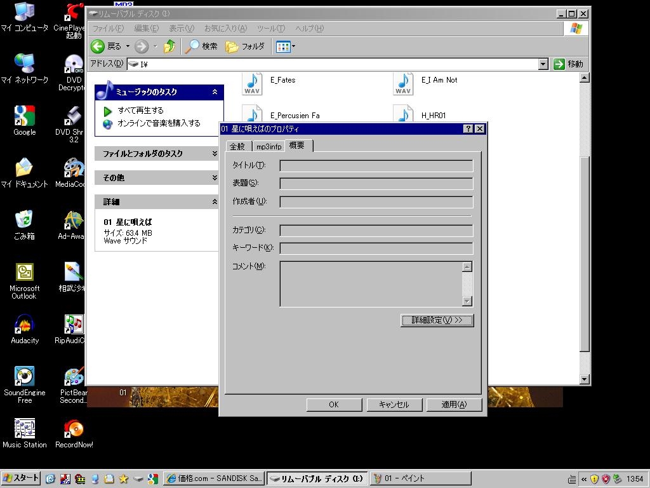Click the Google icon in Quick Launch
Viewport: 650px width, 488px height.
click(153, 479)
